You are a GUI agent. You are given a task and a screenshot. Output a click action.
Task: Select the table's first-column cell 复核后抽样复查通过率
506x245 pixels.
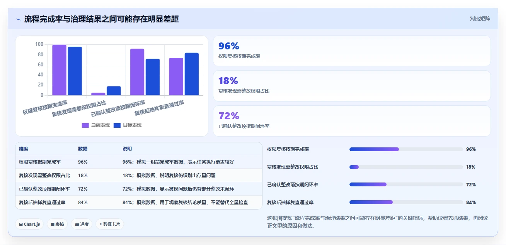pos(42,203)
